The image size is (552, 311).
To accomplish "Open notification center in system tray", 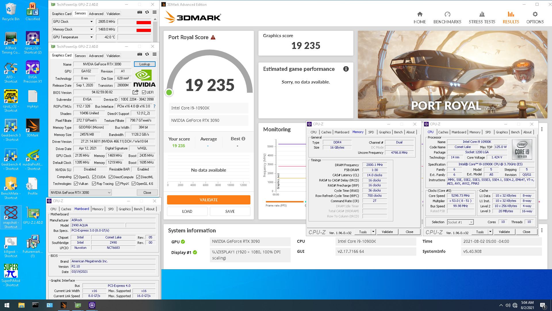I will [543, 305].
